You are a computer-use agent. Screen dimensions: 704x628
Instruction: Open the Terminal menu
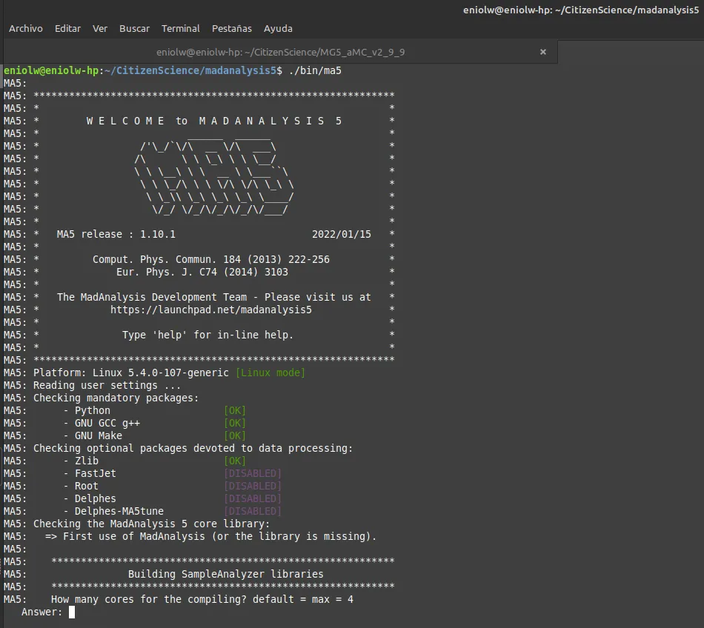[181, 28]
